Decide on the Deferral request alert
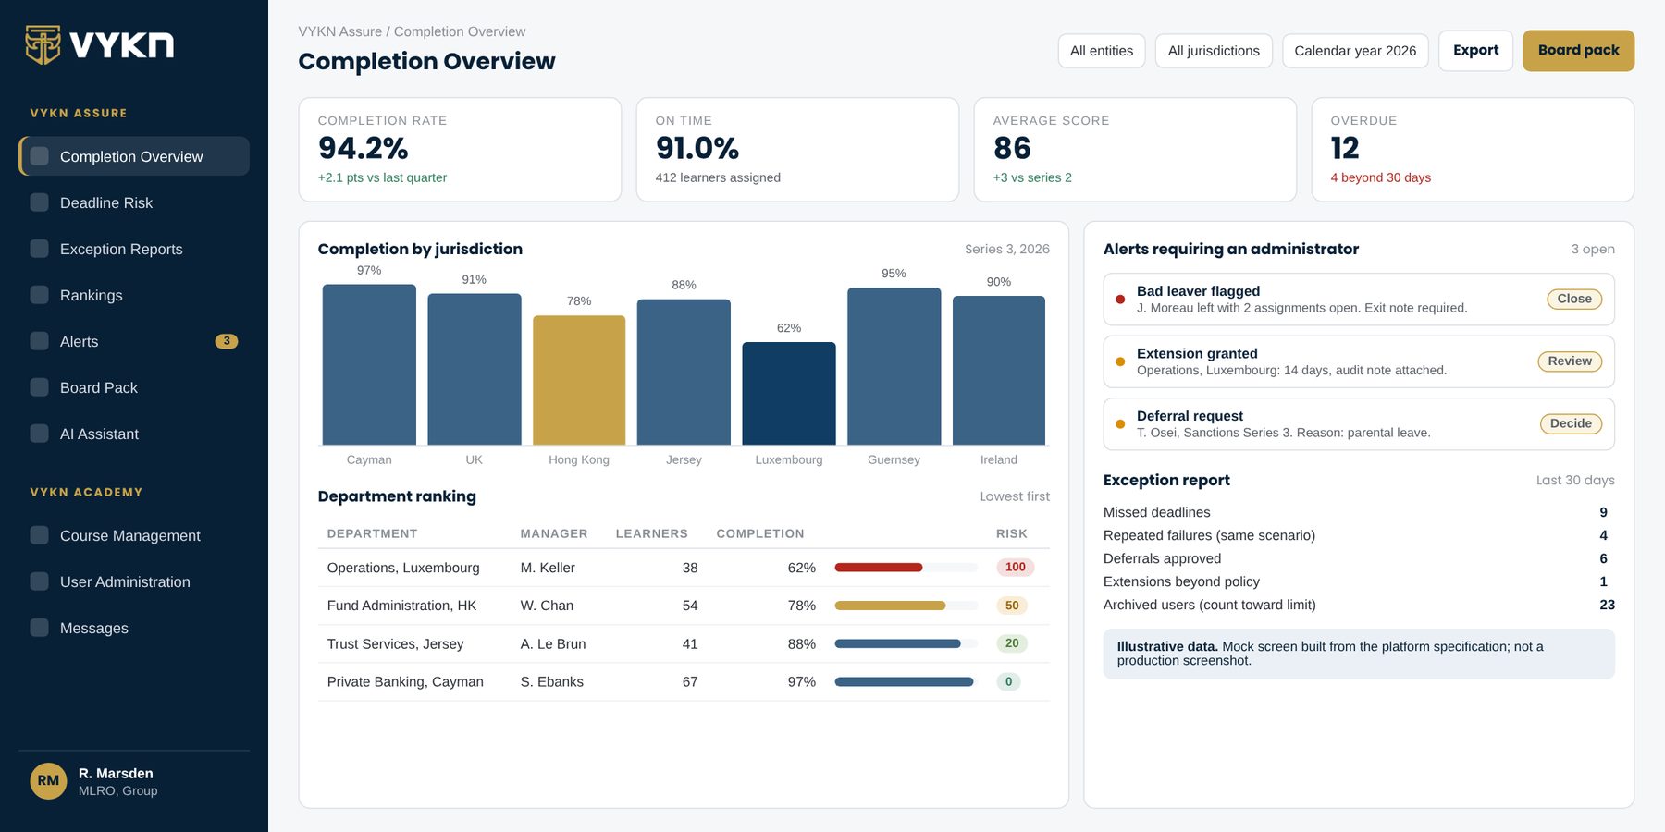The image size is (1665, 832). click(1571, 423)
